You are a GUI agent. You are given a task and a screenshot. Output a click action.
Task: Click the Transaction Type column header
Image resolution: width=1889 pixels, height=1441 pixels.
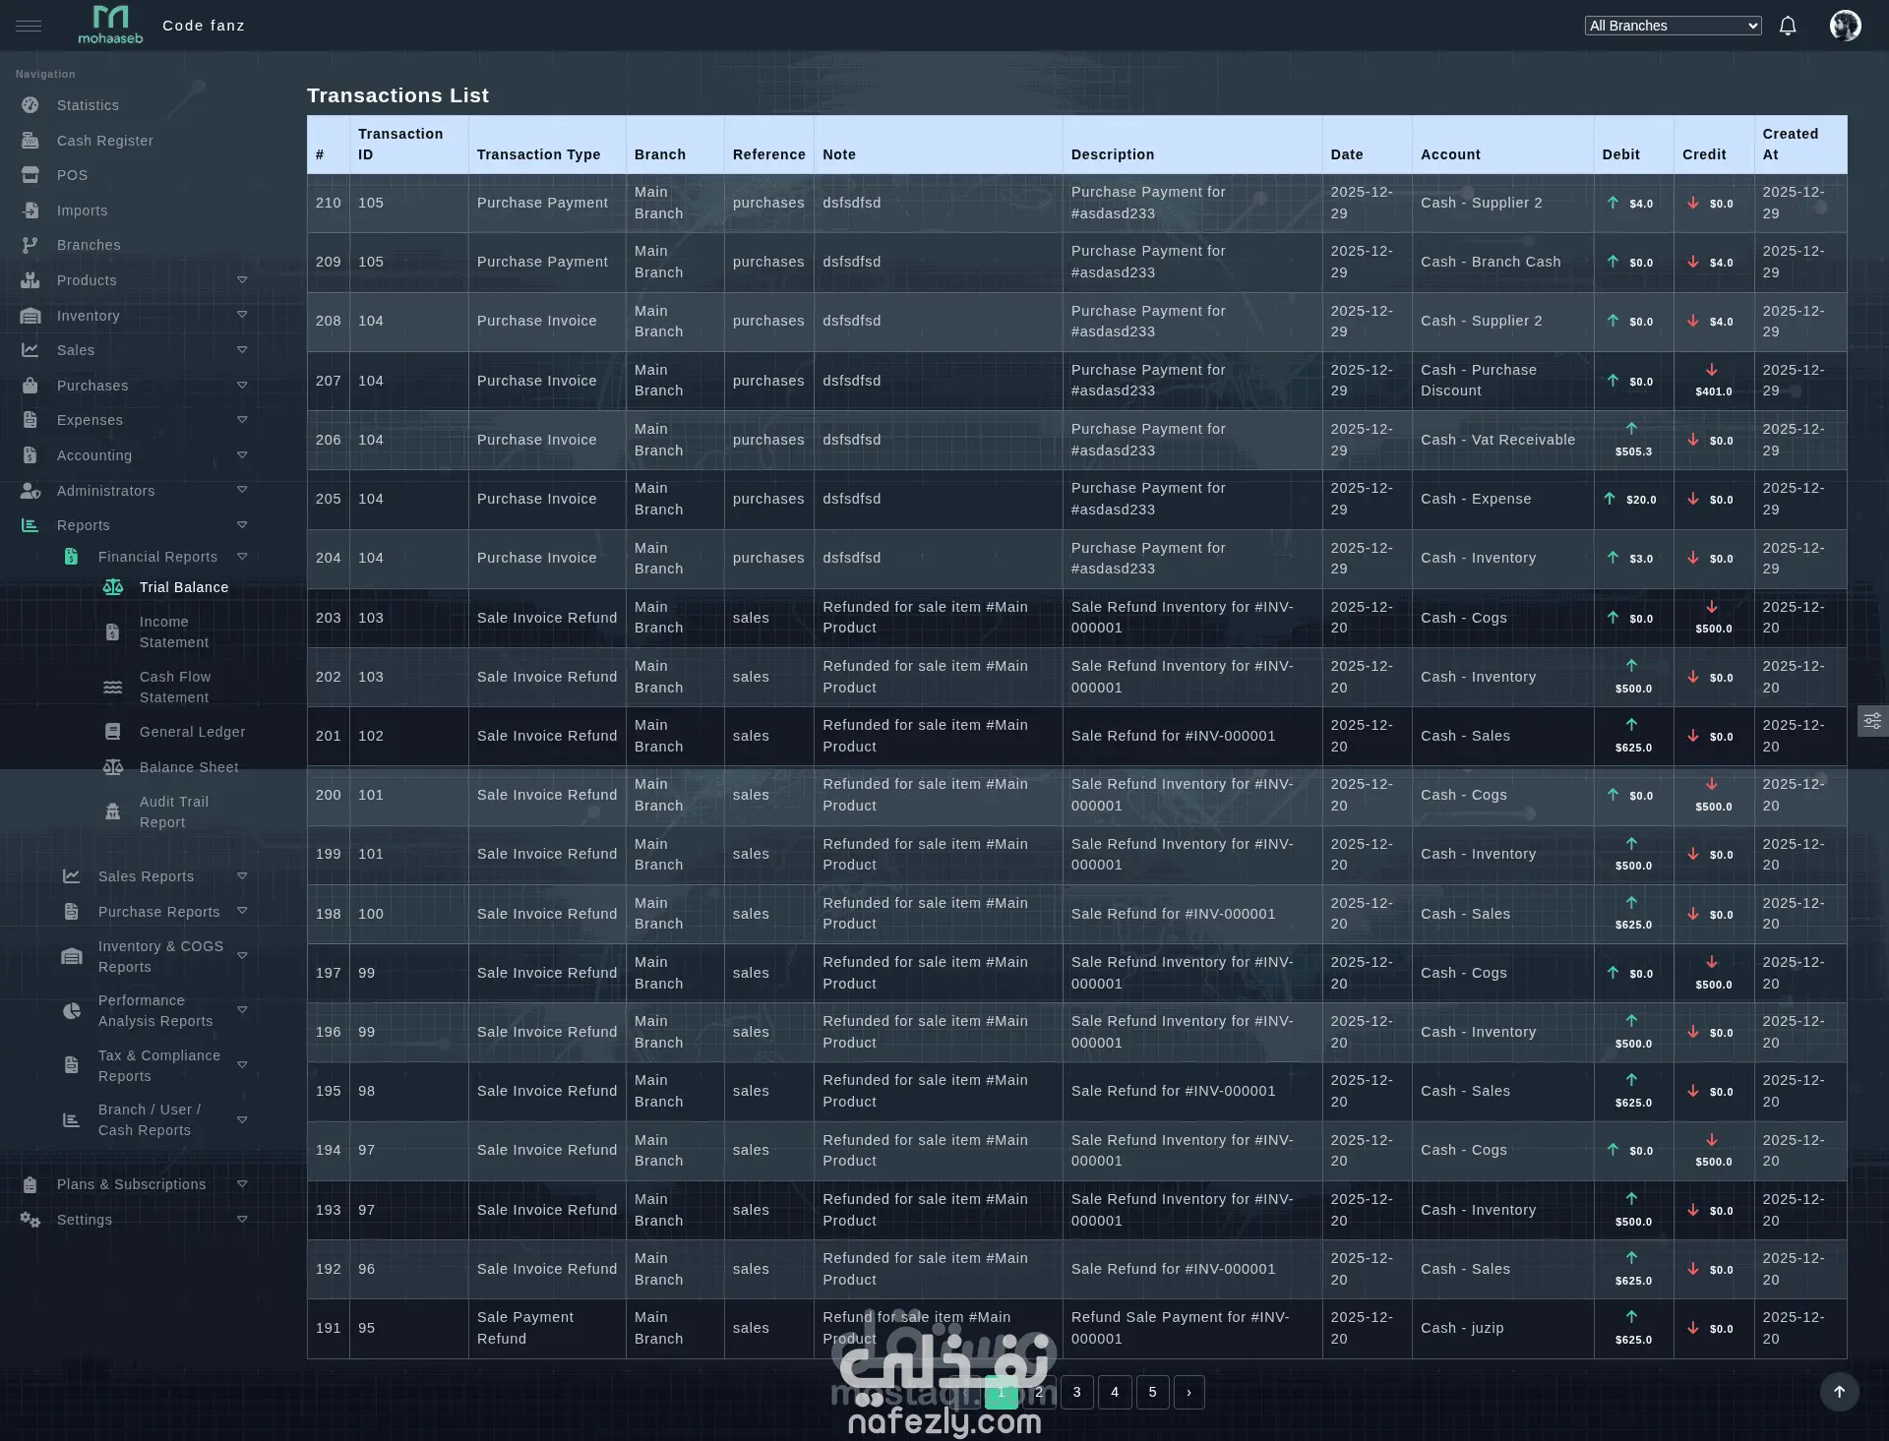click(x=538, y=154)
